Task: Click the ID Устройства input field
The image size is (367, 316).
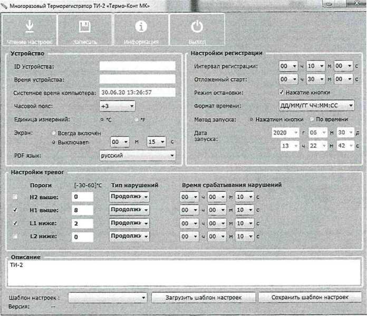Action: tap(138, 66)
